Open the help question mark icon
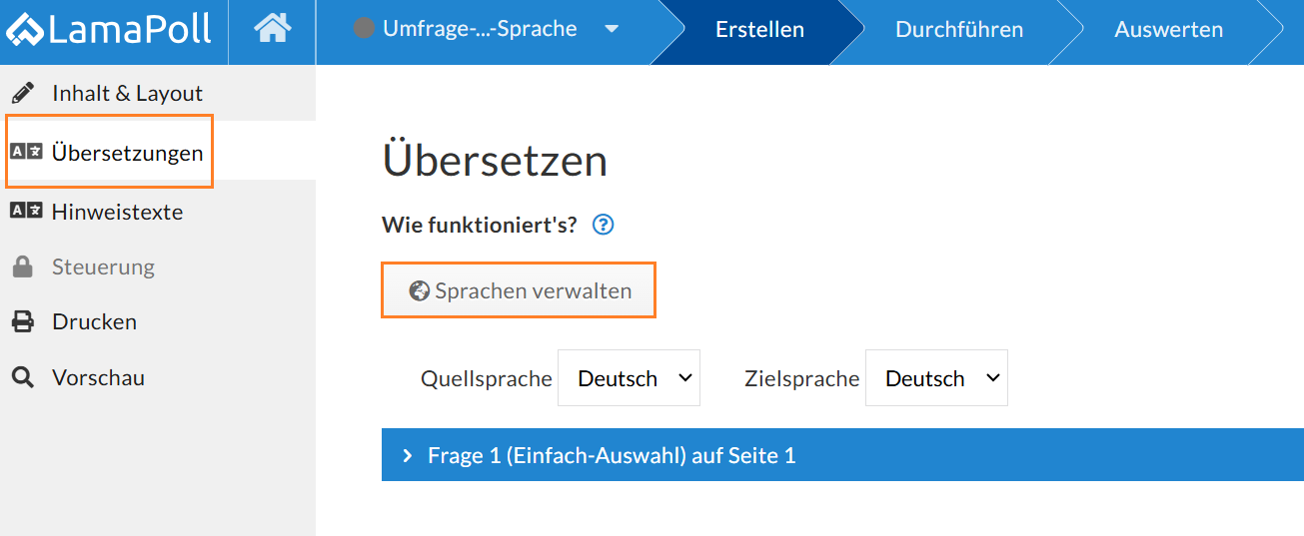Image resolution: width=1304 pixels, height=536 pixels. [603, 225]
